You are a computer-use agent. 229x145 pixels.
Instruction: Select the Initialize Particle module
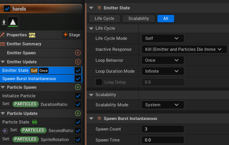pos(41,96)
